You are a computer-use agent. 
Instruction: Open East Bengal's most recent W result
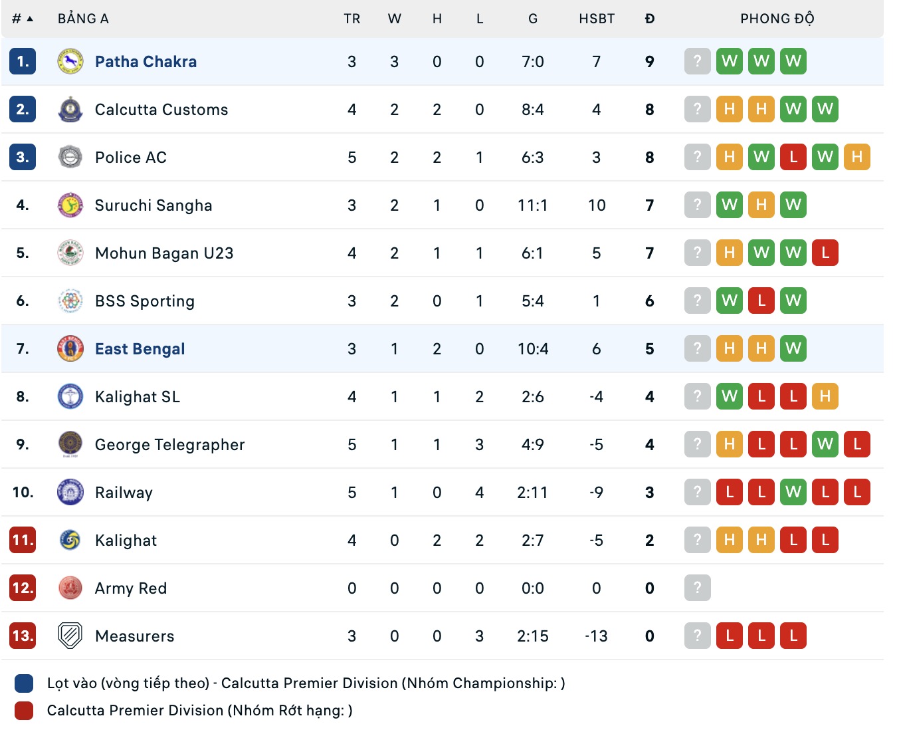[x=793, y=348]
